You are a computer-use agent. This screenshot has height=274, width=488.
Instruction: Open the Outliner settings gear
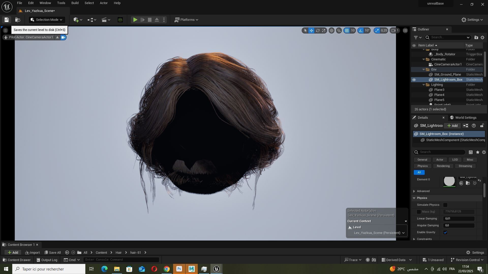coord(482,38)
